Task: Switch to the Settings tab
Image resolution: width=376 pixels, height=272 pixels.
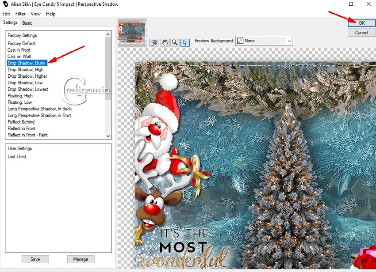Action: pos(10,23)
